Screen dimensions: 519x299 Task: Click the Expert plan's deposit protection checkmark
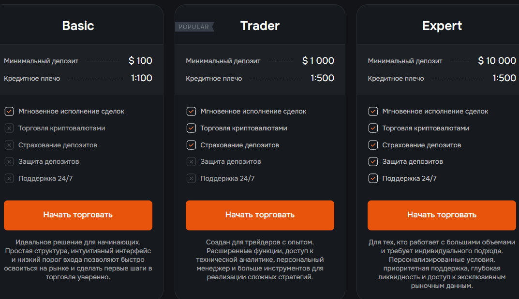(x=373, y=162)
